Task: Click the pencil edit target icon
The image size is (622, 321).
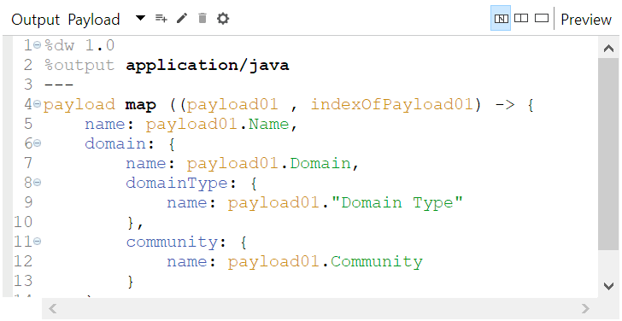Action: coord(182,18)
